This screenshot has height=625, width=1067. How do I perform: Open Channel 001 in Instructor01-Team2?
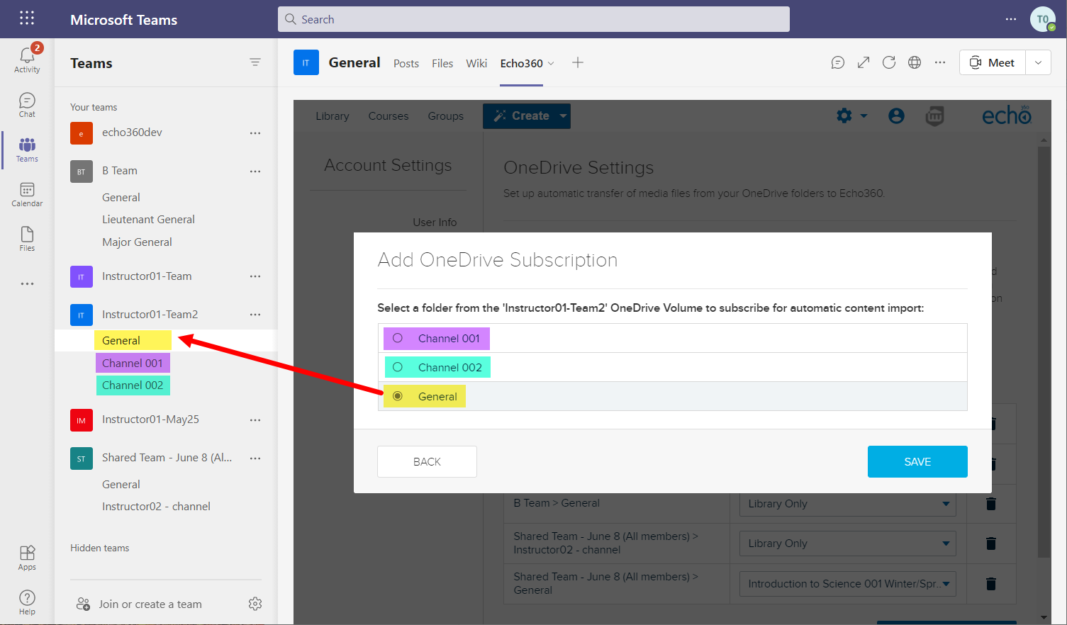click(x=133, y=363)
